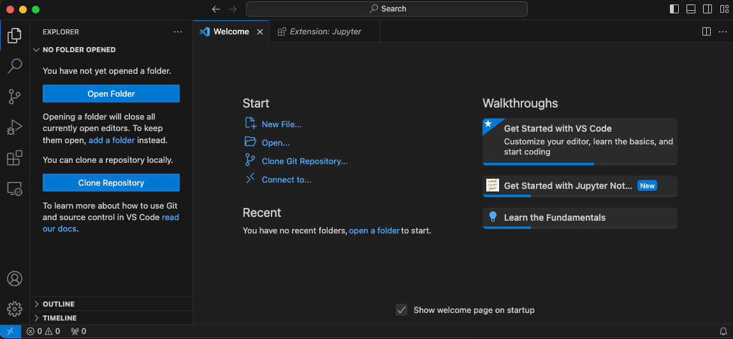
Task: Open the Customize Layout icon
Action: pyautogui.click(x=724, y=9)
